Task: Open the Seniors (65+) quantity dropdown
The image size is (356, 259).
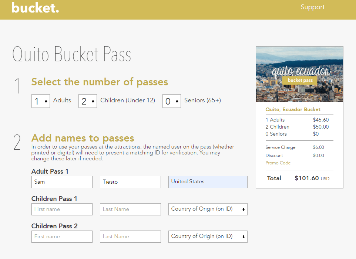Action: 172,101
